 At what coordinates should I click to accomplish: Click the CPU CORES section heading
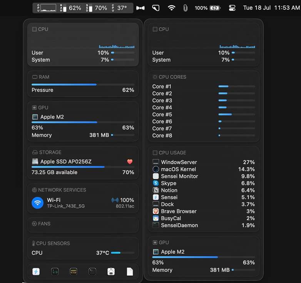[x=172, y=77]
